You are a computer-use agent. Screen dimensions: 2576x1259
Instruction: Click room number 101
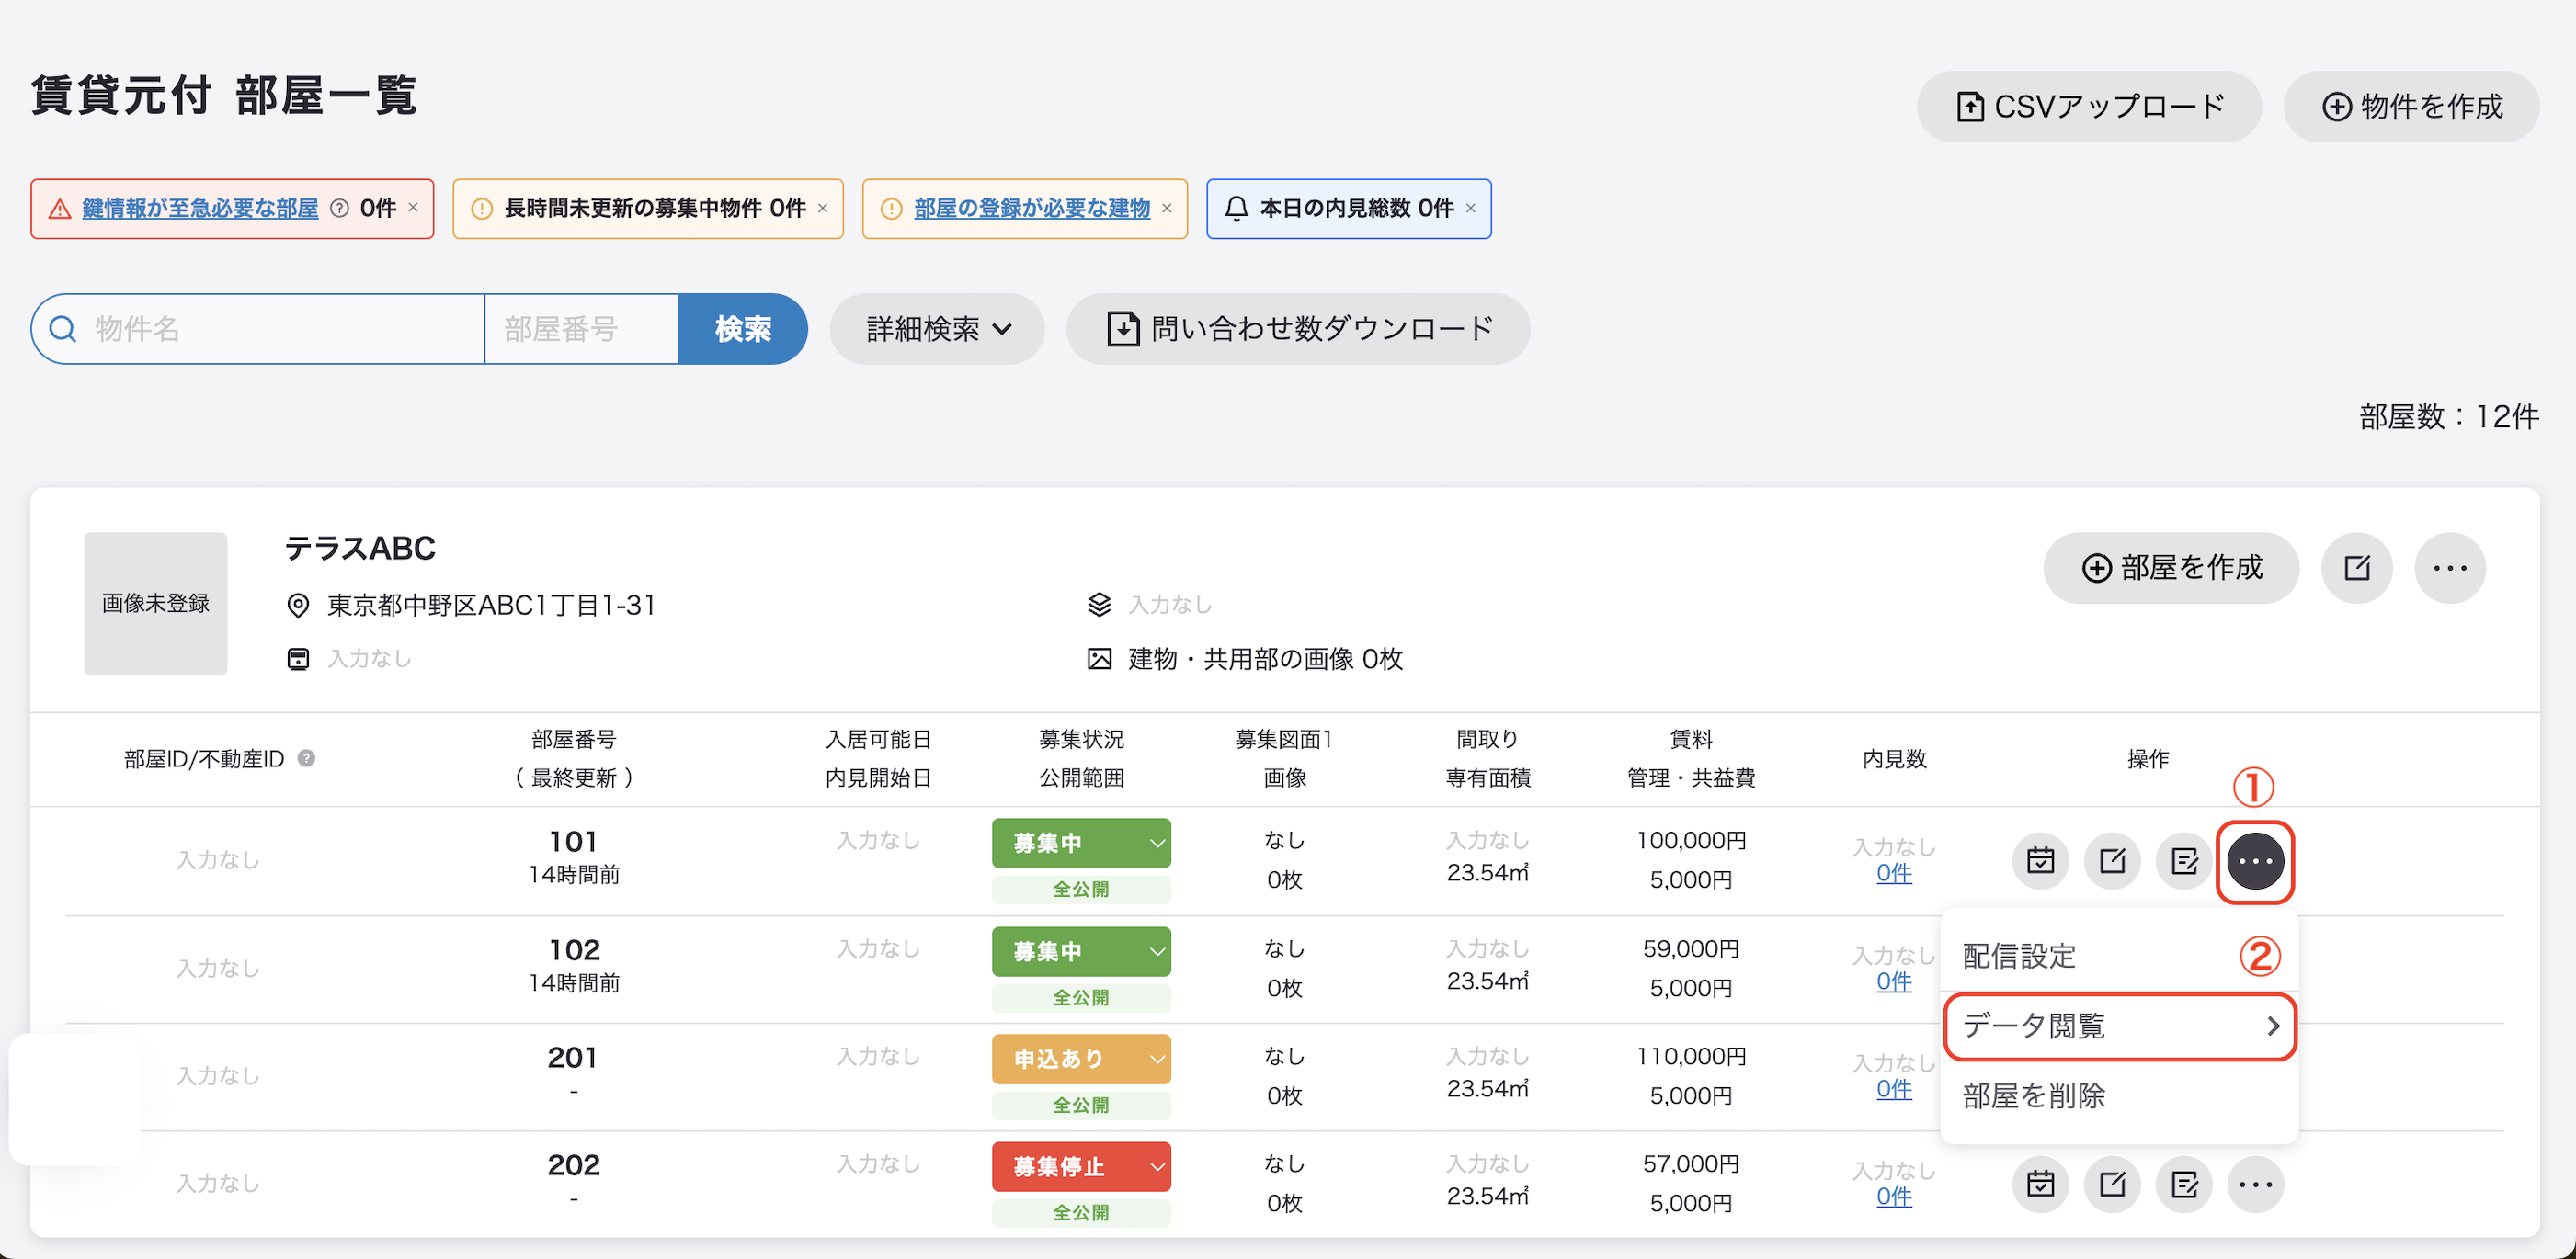pyautogui.click(x=574, y=842)
